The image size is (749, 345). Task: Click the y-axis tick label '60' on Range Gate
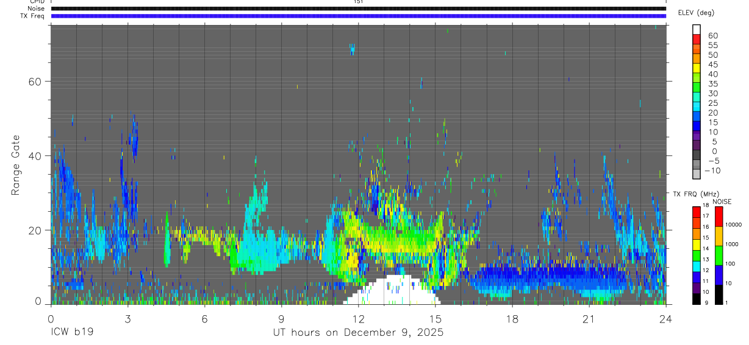click(x=34, y=81)
